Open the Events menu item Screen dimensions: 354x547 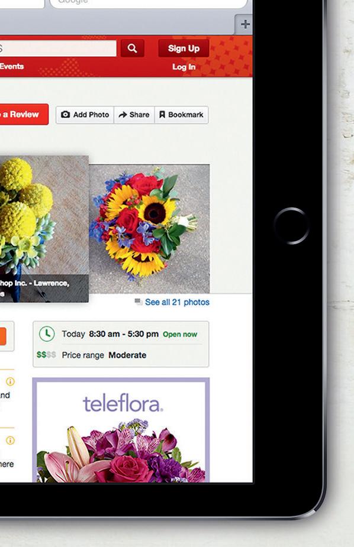(12, 66)
